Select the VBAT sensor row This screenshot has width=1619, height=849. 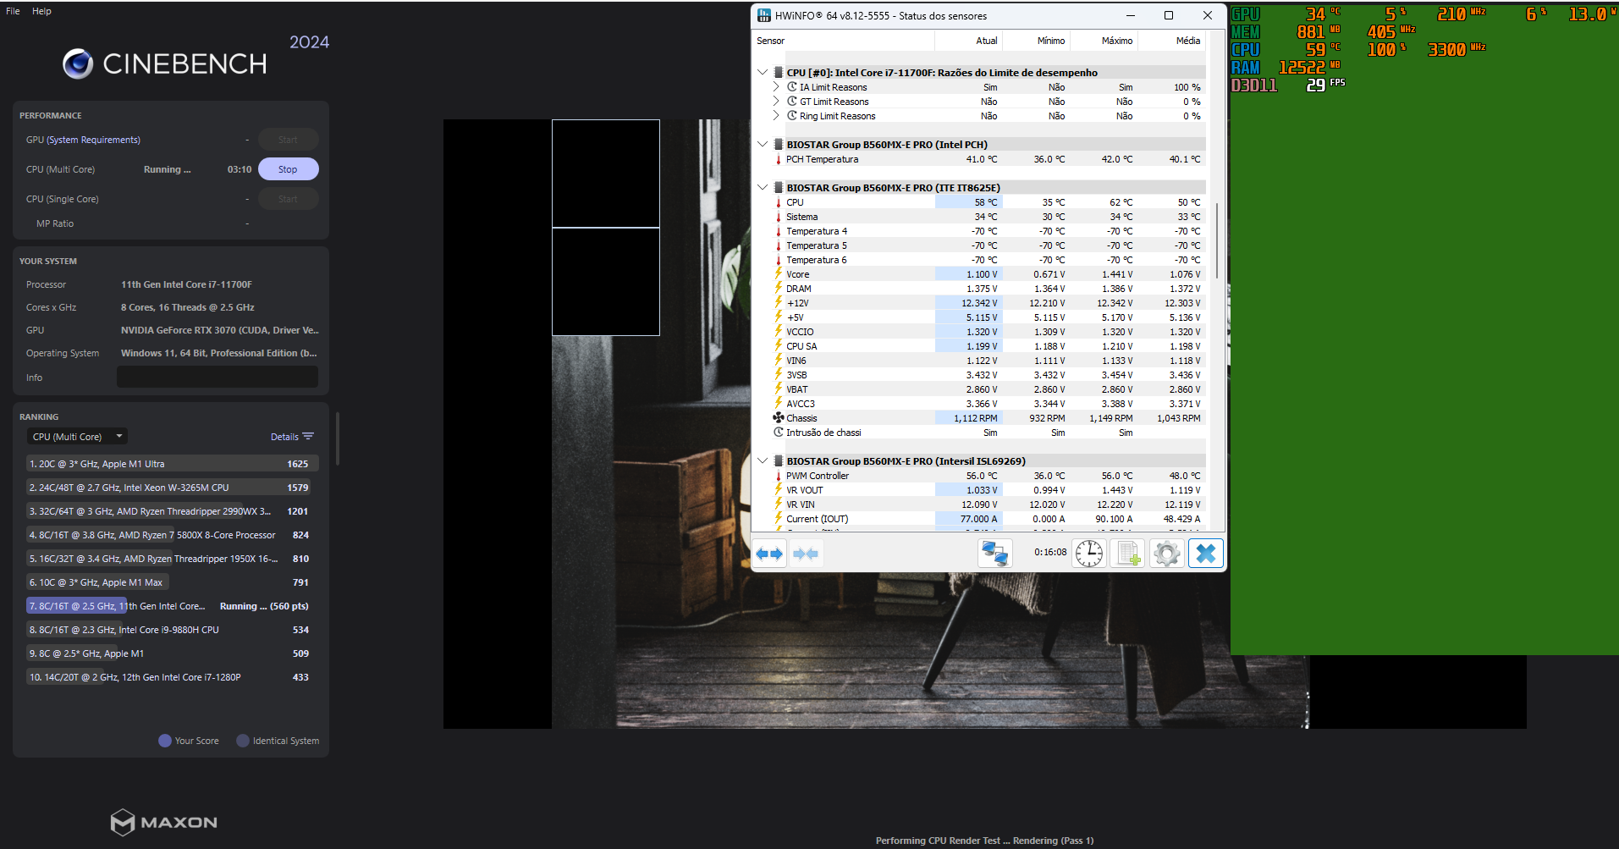(x=988, y=389)
